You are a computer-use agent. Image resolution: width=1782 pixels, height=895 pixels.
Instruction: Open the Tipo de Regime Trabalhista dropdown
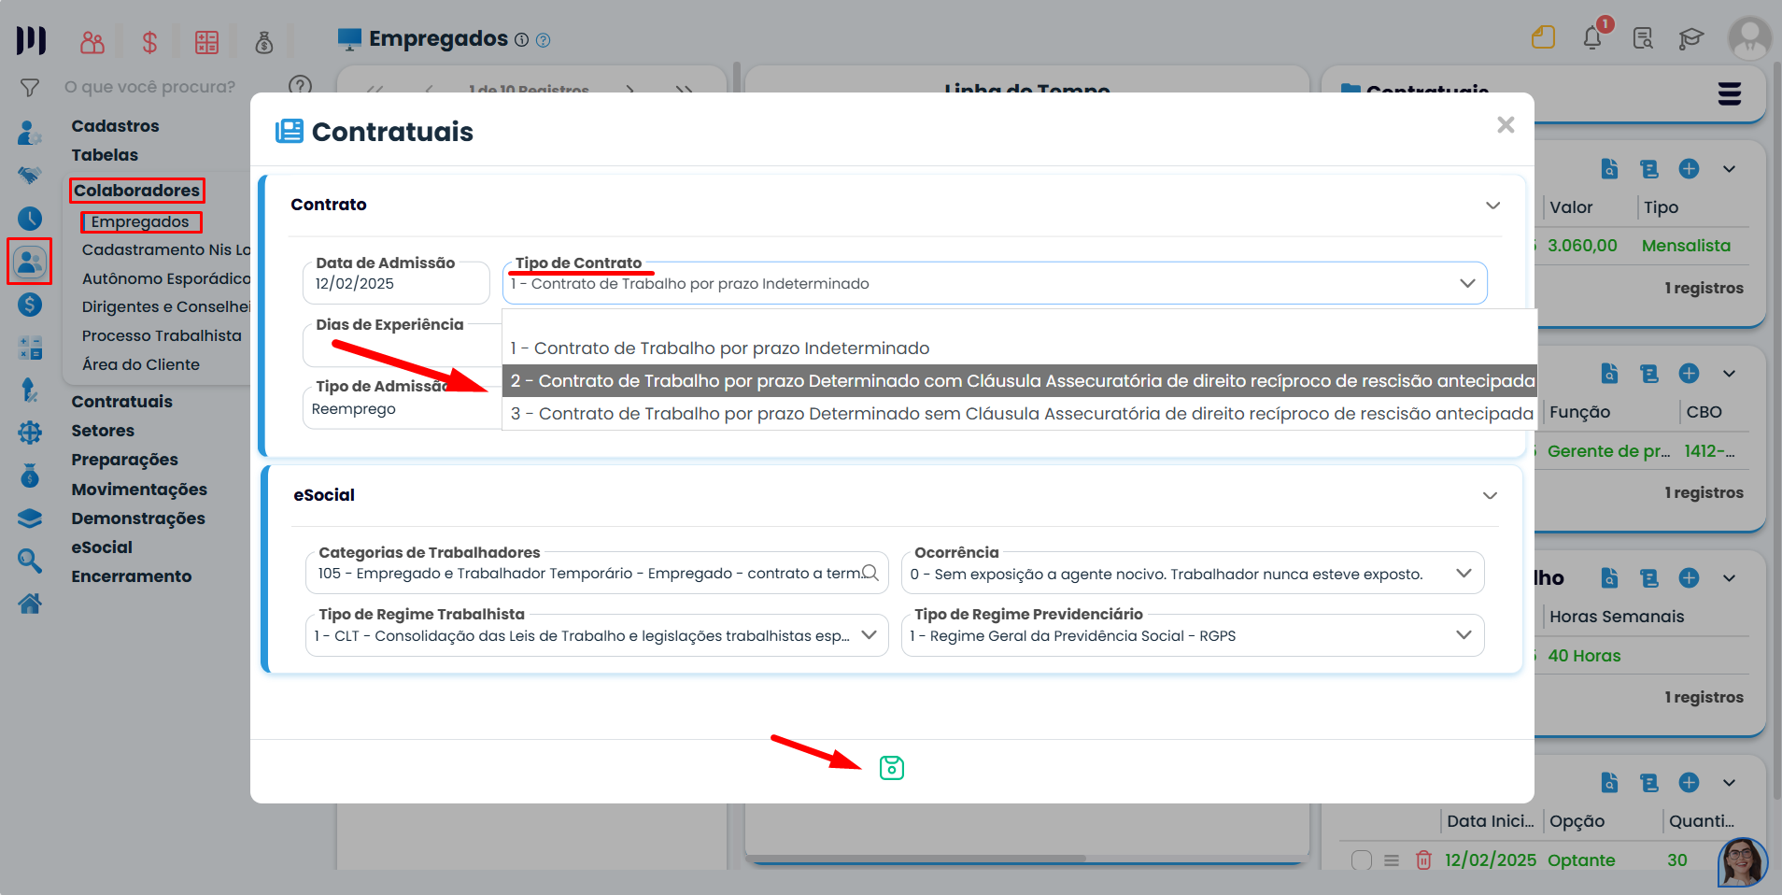click(597, 635)
